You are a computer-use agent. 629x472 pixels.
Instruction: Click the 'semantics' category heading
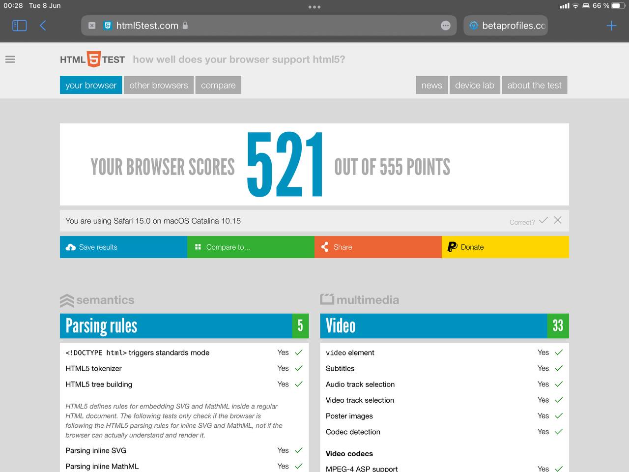(97, 300)
